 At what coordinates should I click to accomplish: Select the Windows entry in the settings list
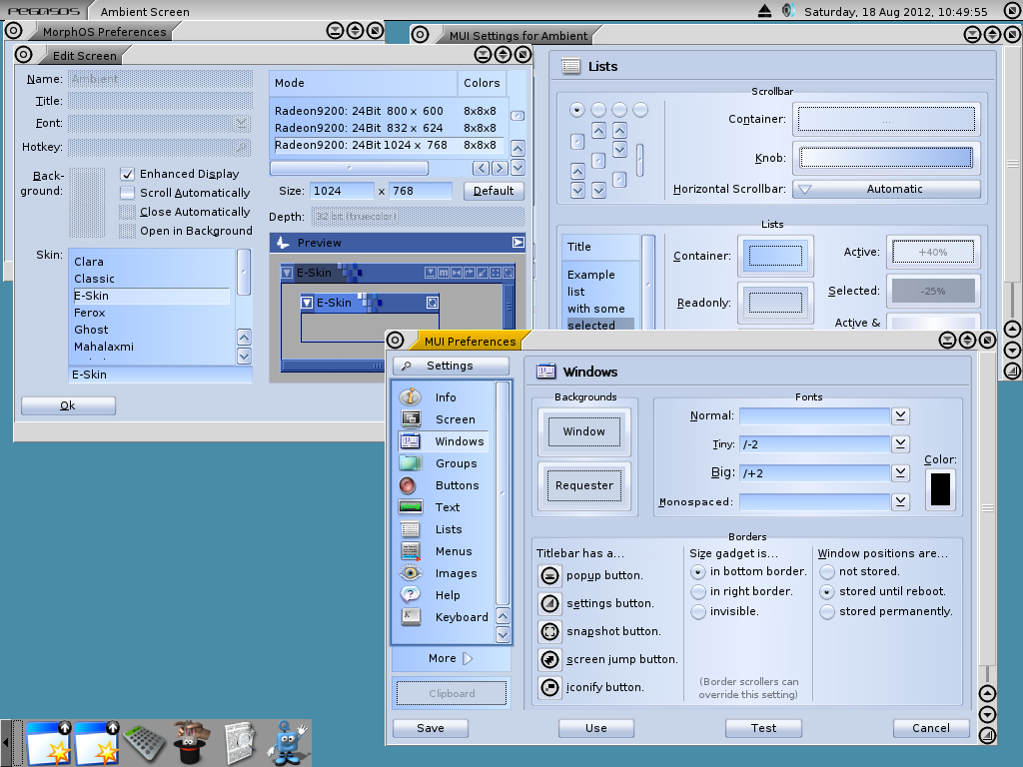pos(443,441)
